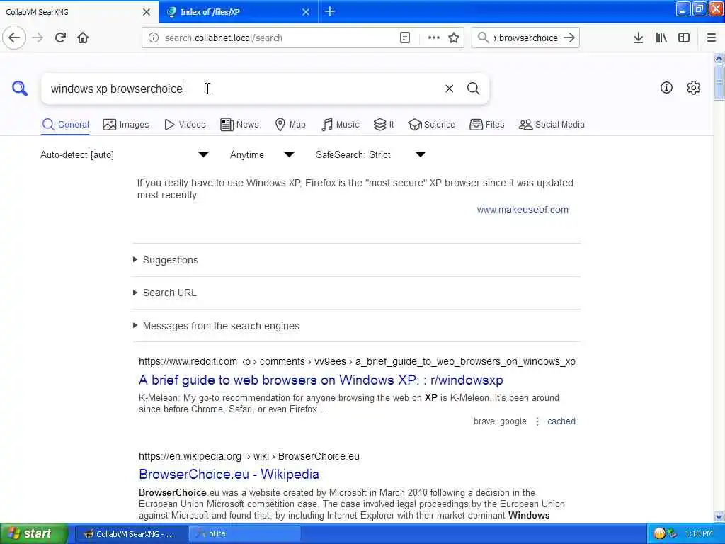The width and height of the screenshot is (725, 544).
Task: Close the Index of /files/XP tab
Action: 306,12
